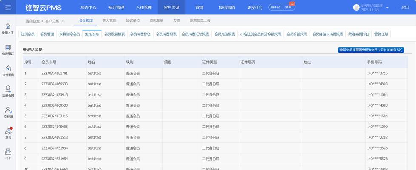
Task: Click 激活会员并重置密码为会员卡号 button
Action: click(371, 50)
